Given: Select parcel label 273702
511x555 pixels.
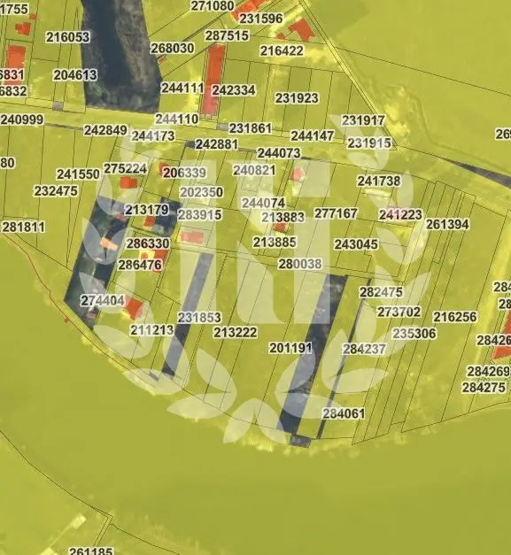Looking at the screenshot, I should point(399,312).
